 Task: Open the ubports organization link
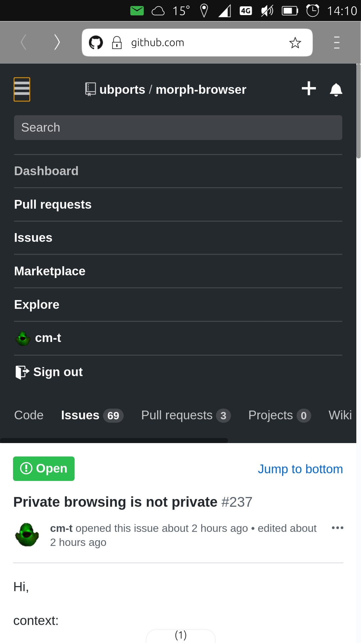(x=122, y=89)
